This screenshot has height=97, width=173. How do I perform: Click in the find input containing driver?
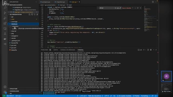point(107,8)
